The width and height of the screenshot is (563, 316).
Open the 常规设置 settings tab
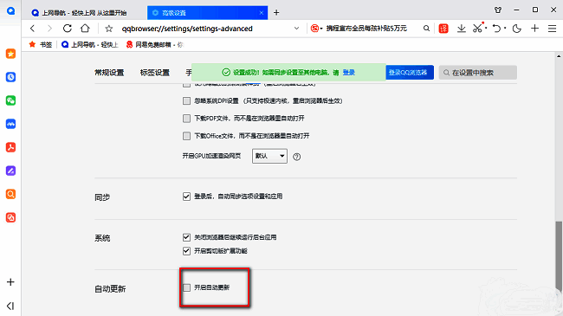coord(109,73)
